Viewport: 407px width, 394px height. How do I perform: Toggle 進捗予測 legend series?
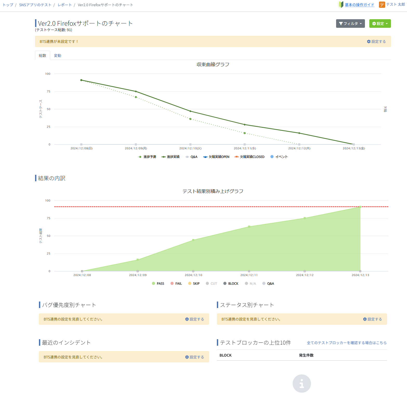[x=147, y=157]
